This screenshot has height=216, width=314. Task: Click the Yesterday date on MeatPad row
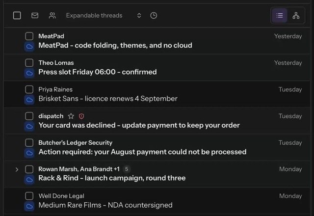[x=288, y=36]
